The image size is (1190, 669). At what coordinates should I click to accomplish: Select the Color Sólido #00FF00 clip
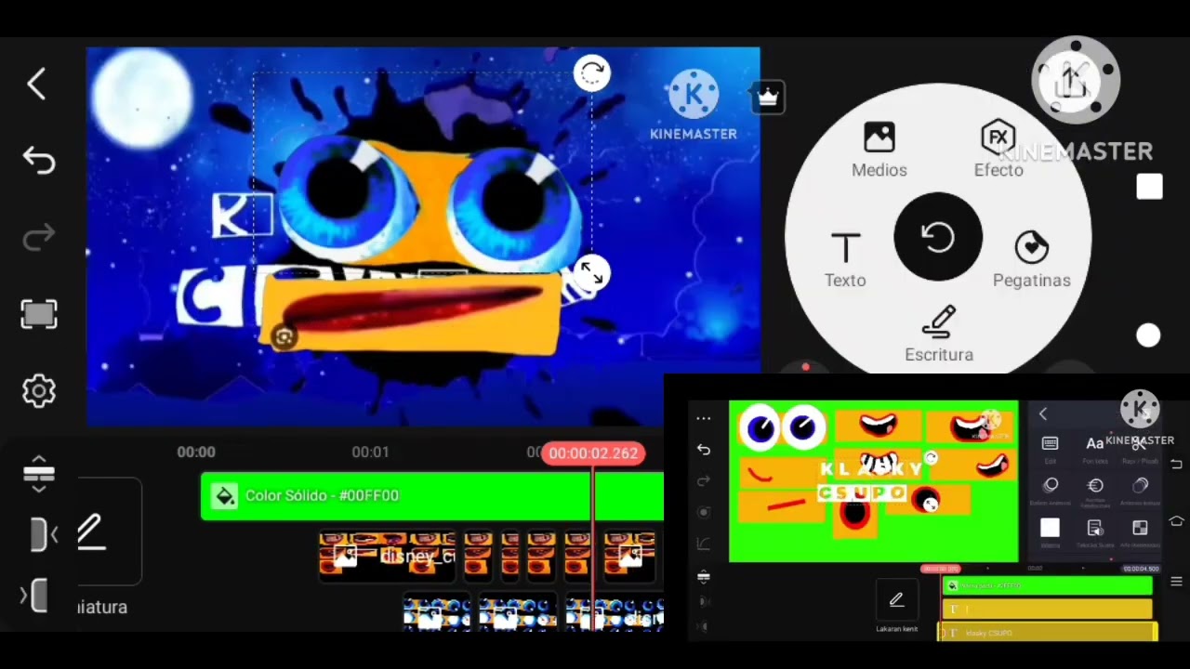(432, 496)
